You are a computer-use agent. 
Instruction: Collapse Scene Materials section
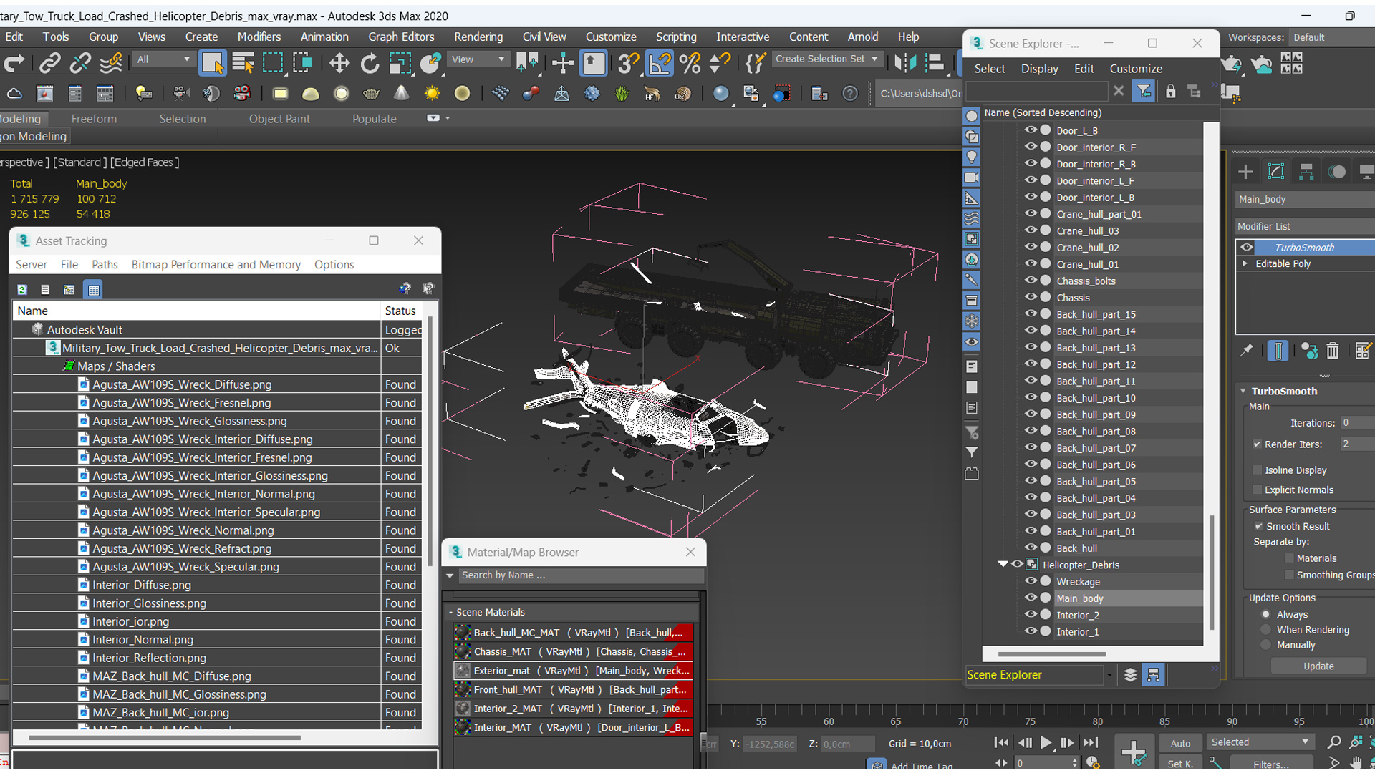pyautogui.click(x=451, y=612)
